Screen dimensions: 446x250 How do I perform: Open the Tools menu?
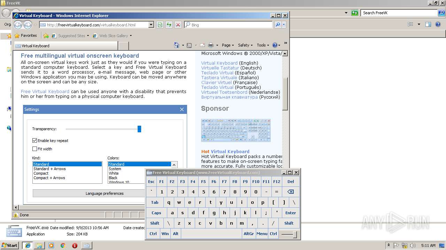263,45
